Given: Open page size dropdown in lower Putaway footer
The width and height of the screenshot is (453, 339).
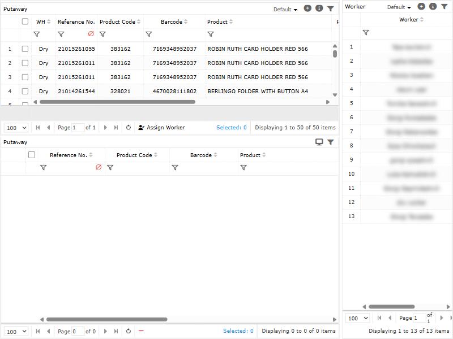Looking at the screenshot, I should tap(16, 332).
